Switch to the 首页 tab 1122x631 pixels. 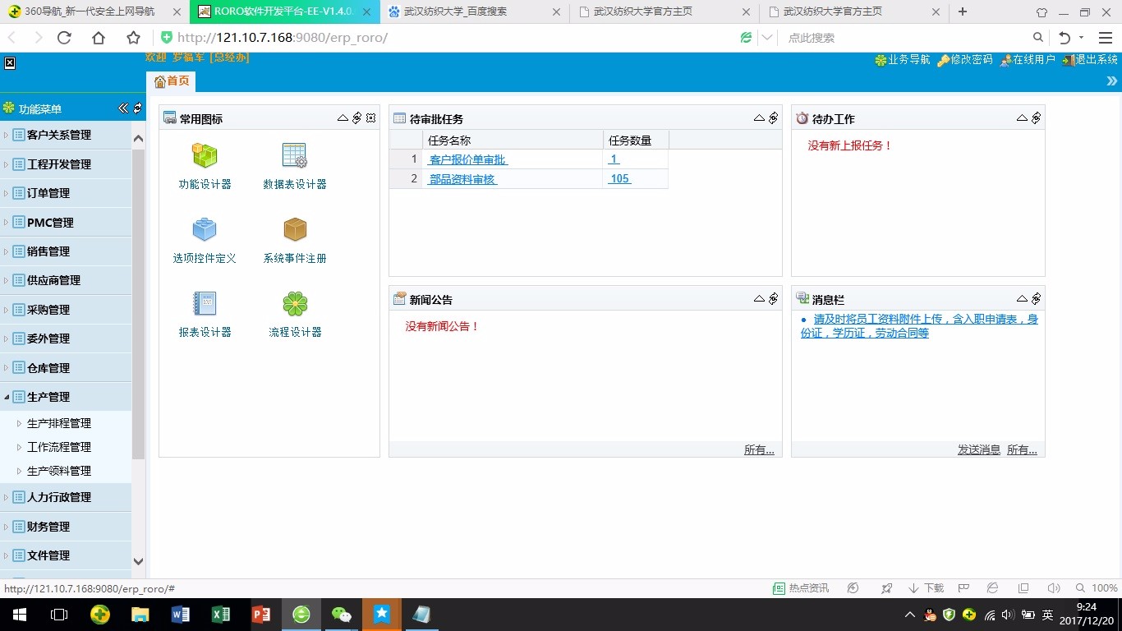click(x=172, y=81)
